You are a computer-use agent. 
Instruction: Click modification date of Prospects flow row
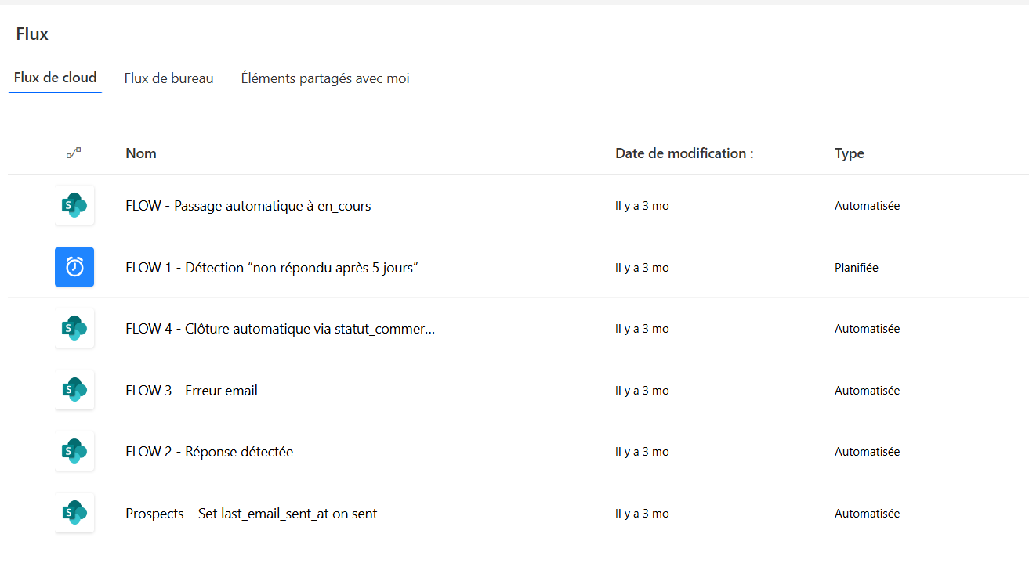642,514
